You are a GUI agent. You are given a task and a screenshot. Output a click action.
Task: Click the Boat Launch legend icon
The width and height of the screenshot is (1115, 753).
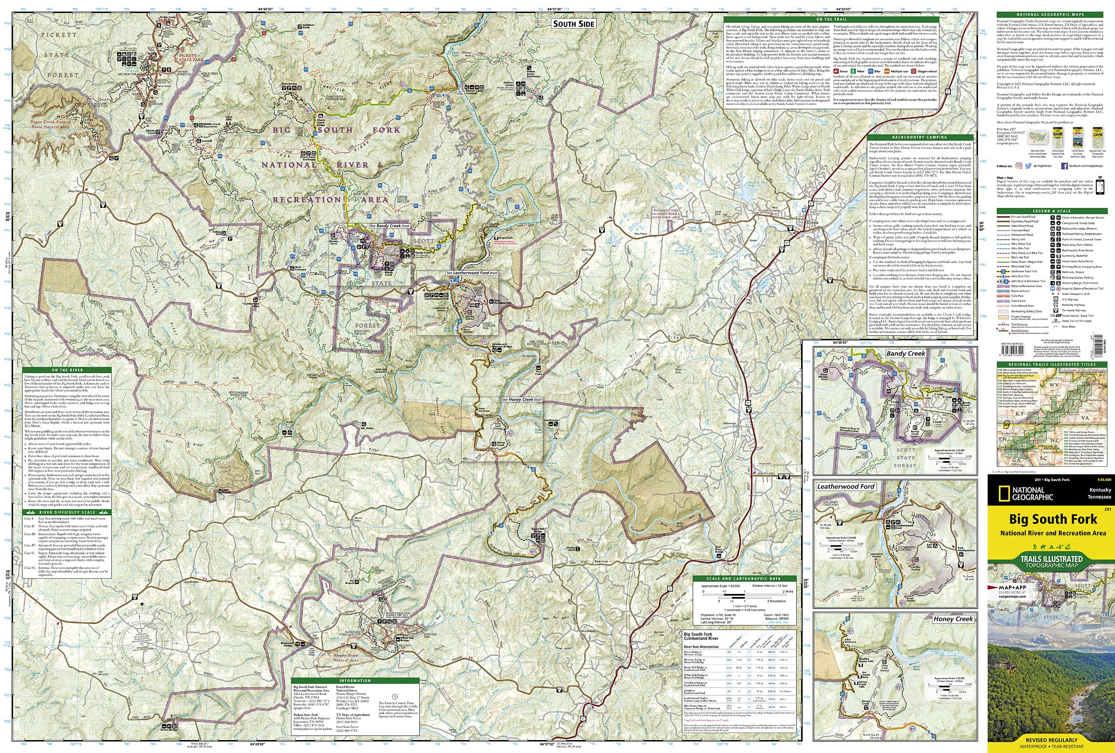coord(1053,251)
